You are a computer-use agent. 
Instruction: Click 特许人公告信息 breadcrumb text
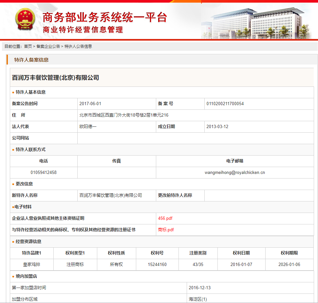pos(78,47)
